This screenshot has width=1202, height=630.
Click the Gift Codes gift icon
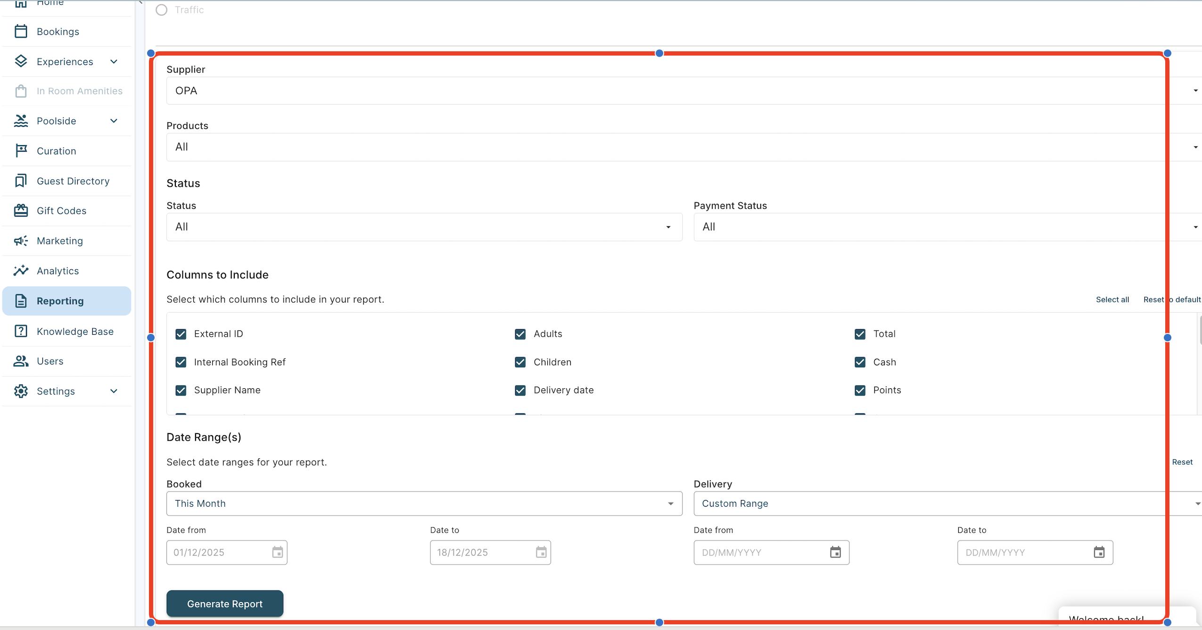coord(21,210)
